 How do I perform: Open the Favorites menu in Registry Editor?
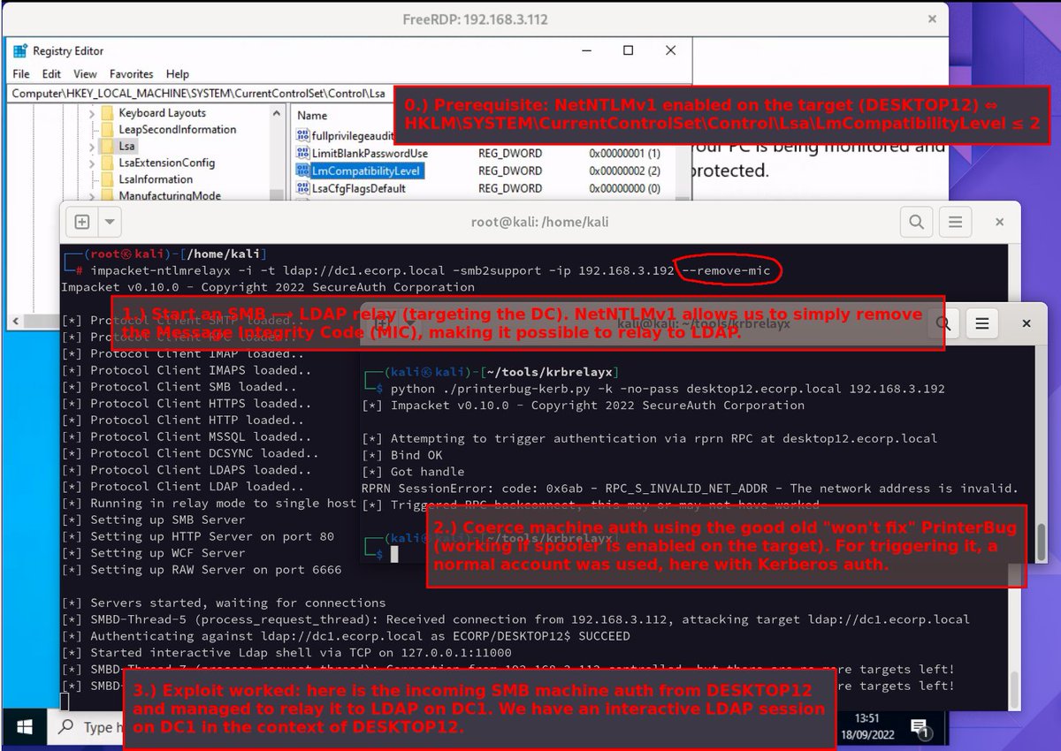(x=131, y=74)
